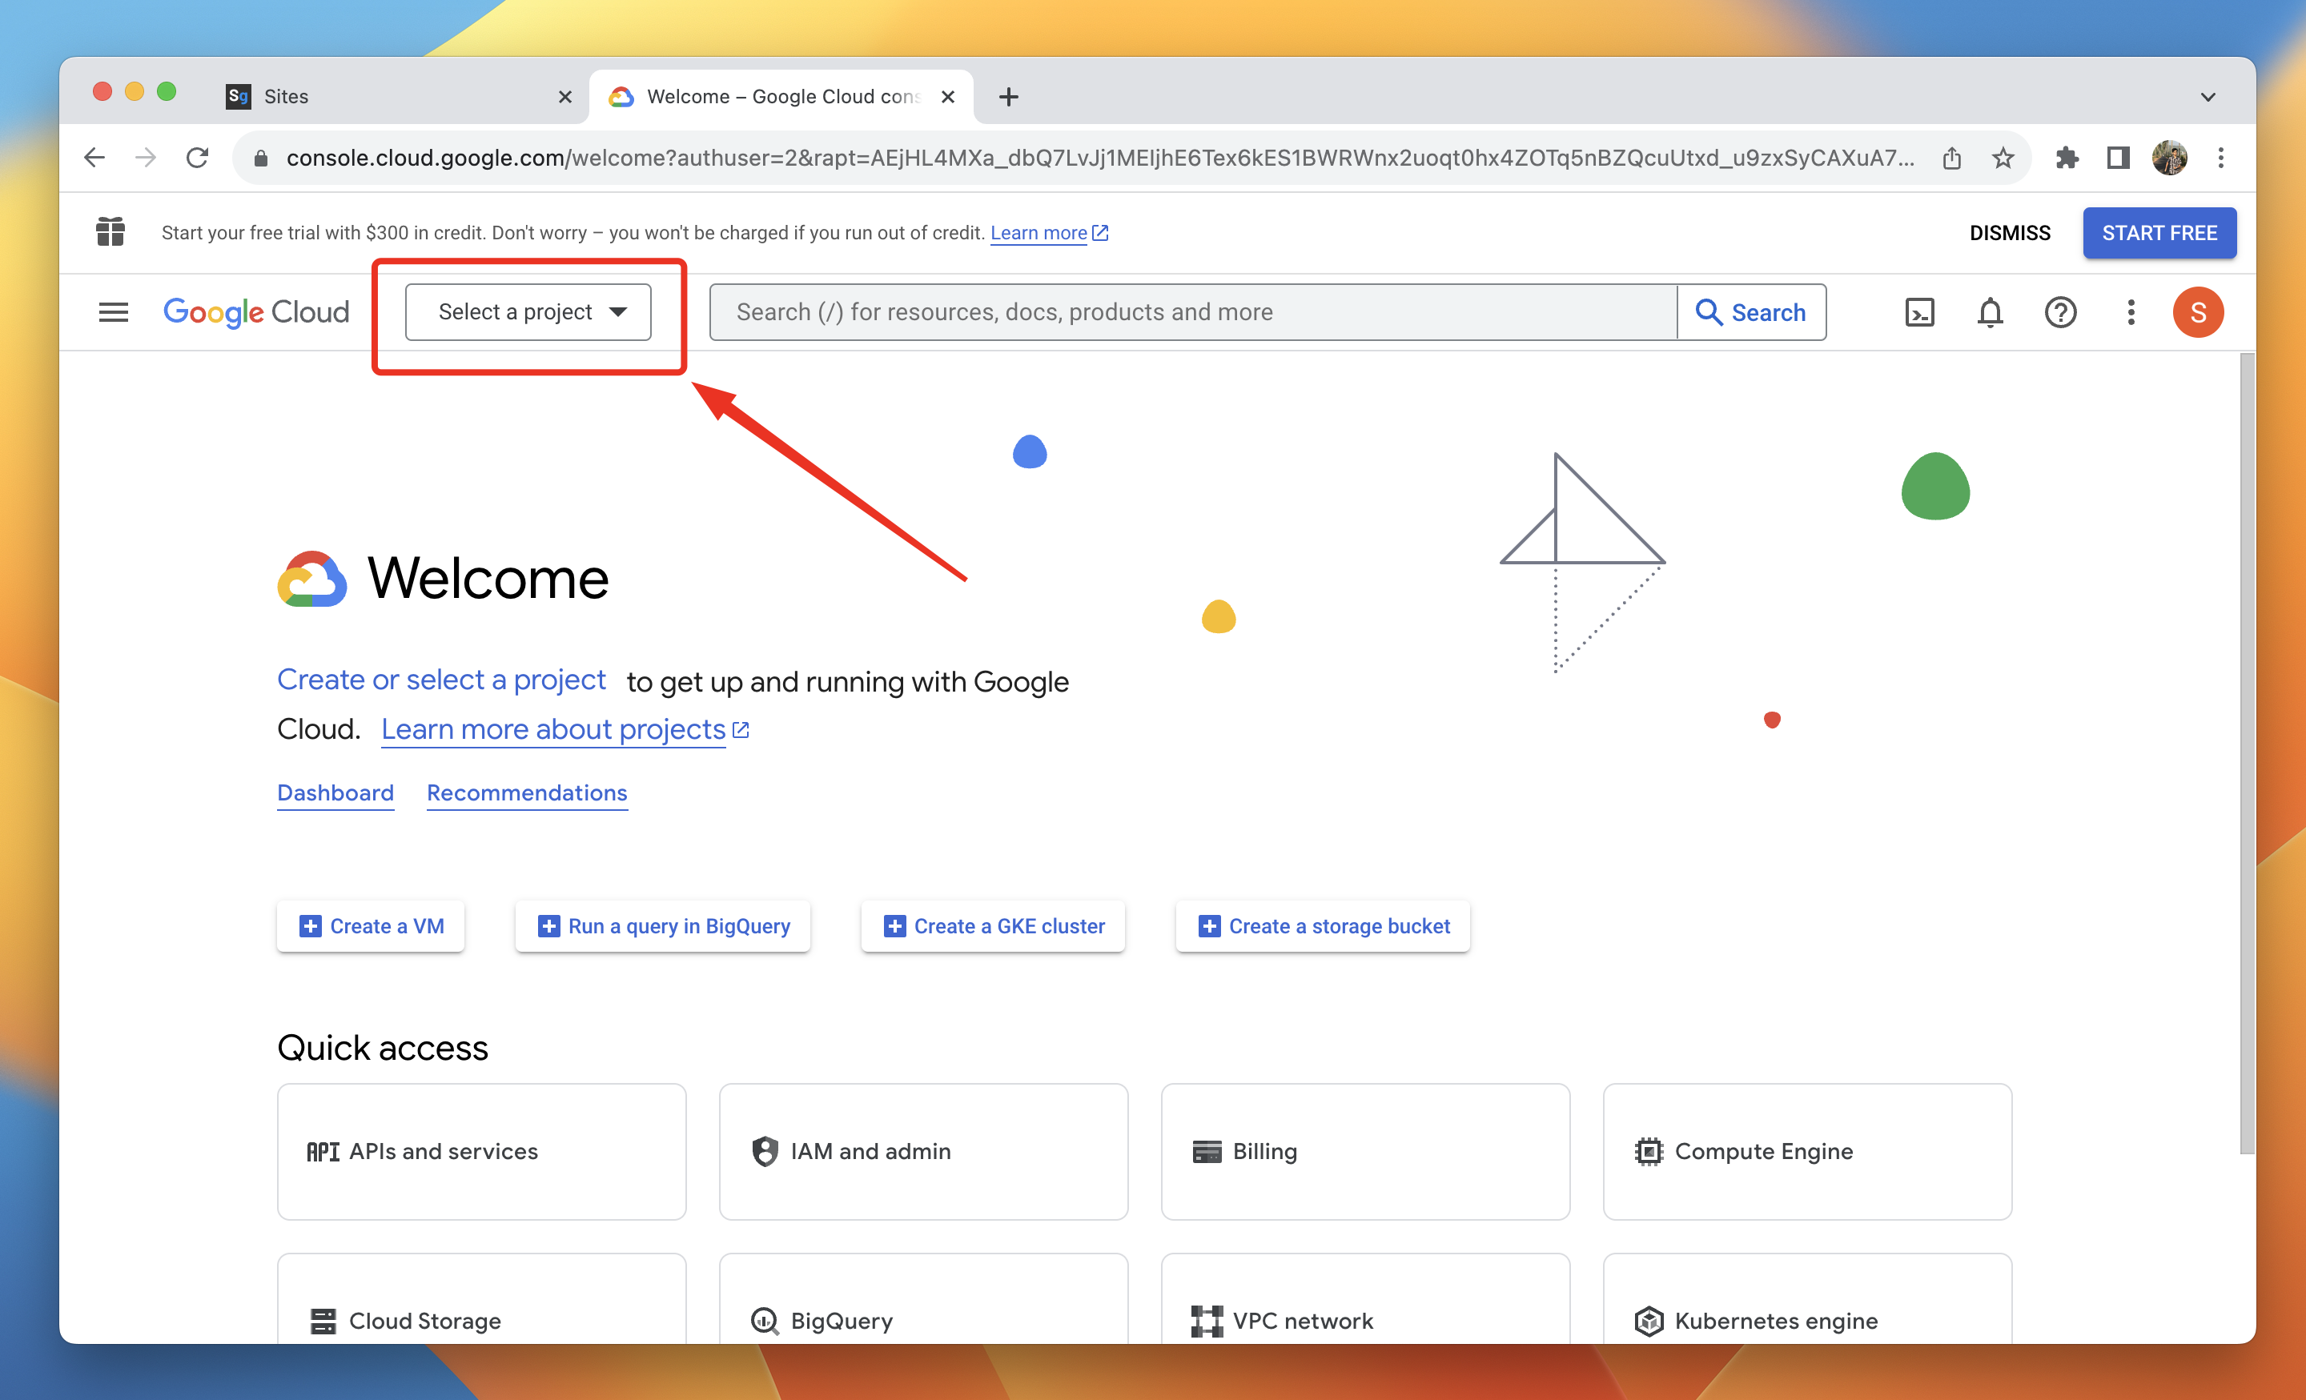This screenshot has height=1400, width=2306.
Task: Open Chrome's three-dot browser menu
Action: [2220, 158]
